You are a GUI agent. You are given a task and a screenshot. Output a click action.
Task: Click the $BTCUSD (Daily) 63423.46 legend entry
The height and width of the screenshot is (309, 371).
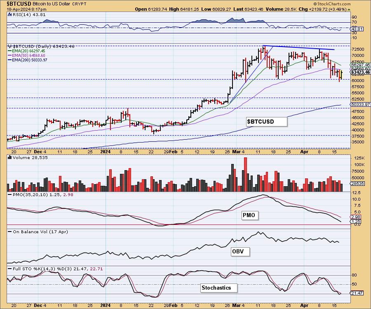point(44,46)
